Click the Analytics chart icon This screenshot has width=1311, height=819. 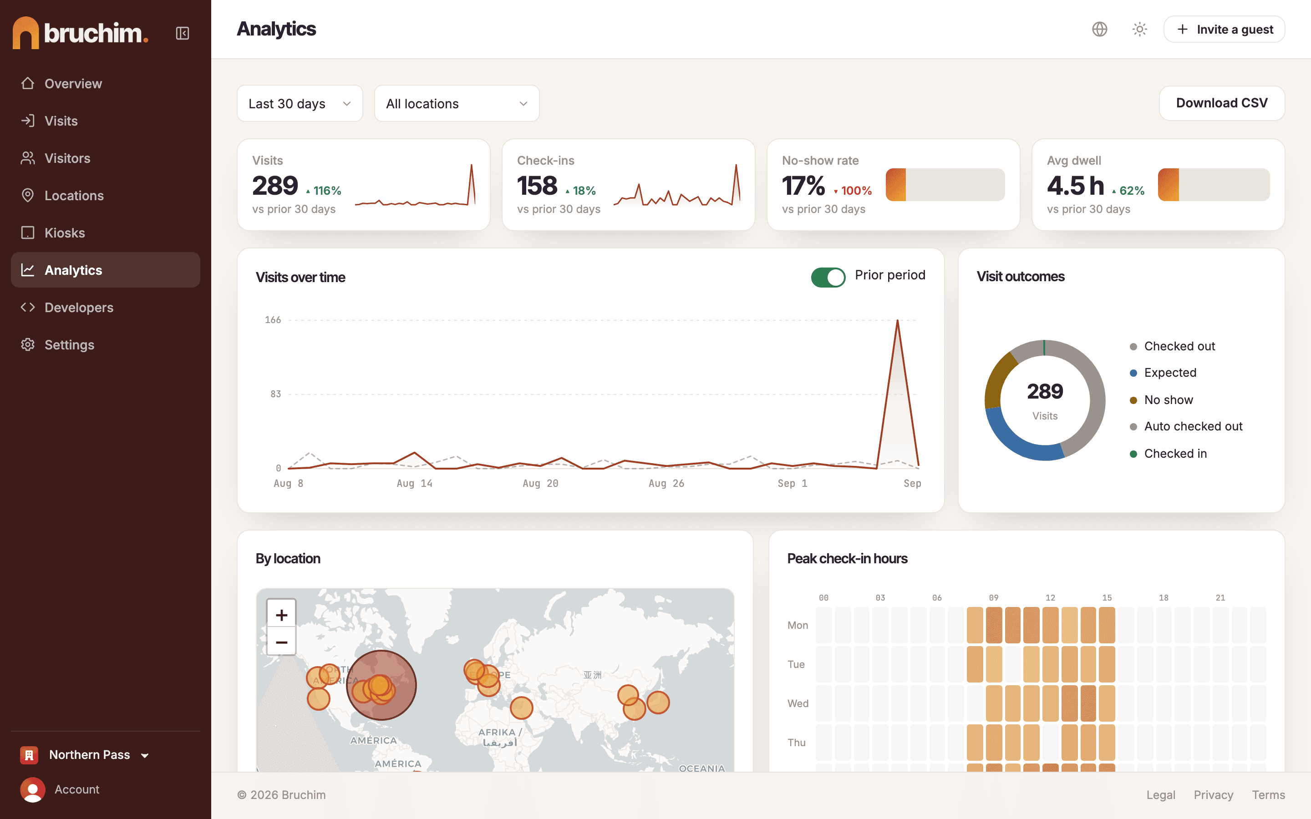point(28,270)
